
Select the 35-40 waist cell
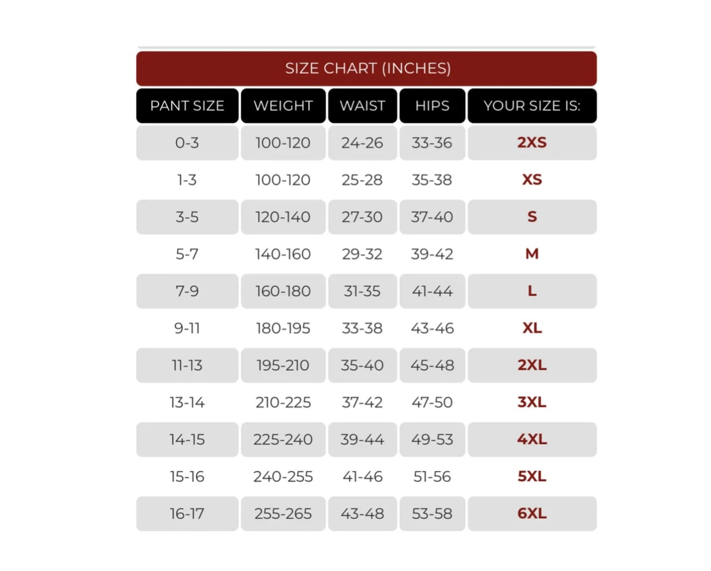pos(362,365)
